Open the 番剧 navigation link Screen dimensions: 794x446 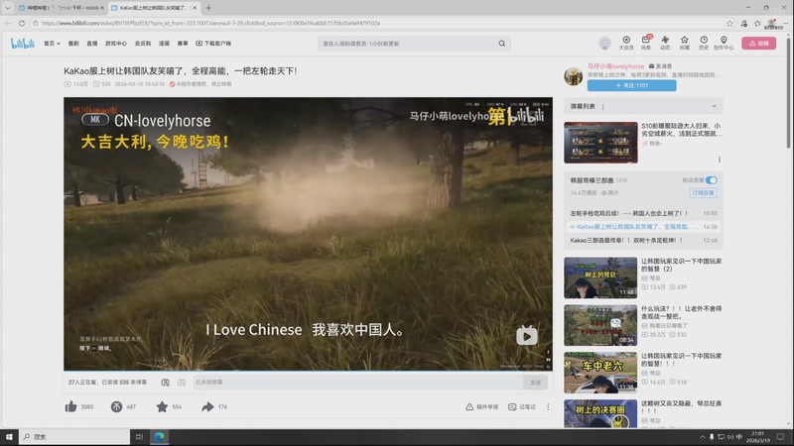click(x=73, y=44)
